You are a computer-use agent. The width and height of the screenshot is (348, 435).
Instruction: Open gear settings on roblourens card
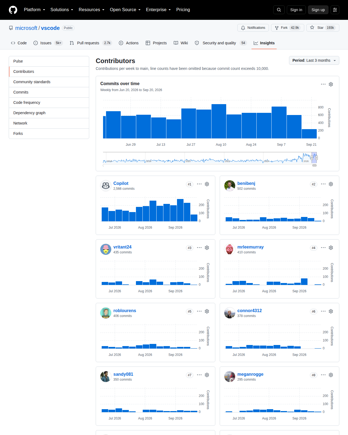(207, 311)
